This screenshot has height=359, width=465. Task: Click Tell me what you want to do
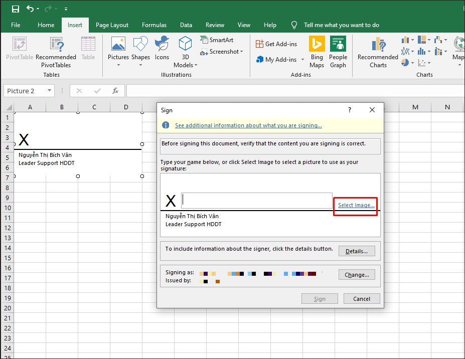pos(341,25)
